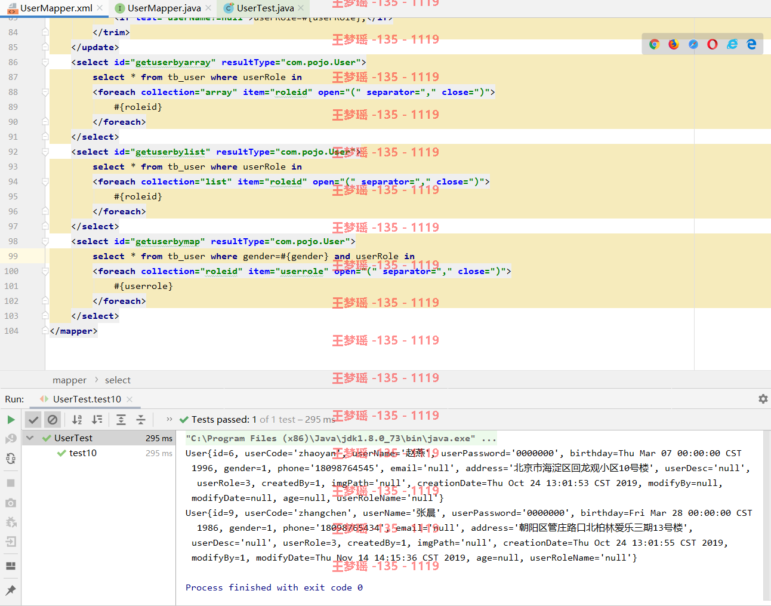Pin the Run tab
Viewport: 771px width, 606px height.
pos(11,590)
